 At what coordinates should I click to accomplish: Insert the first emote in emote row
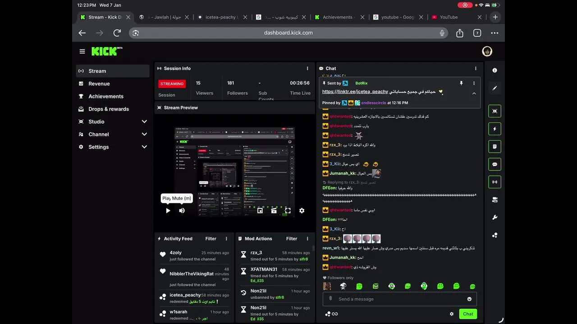click(327, 286)
